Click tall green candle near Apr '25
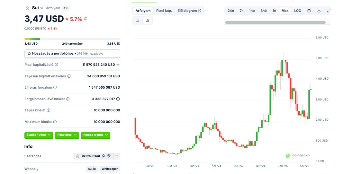This screenshot has width=342, height=174. coord(309,104)
